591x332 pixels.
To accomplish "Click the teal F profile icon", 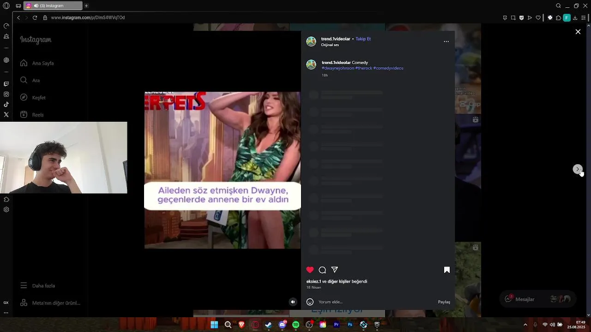I will click(x=567, y=18).
